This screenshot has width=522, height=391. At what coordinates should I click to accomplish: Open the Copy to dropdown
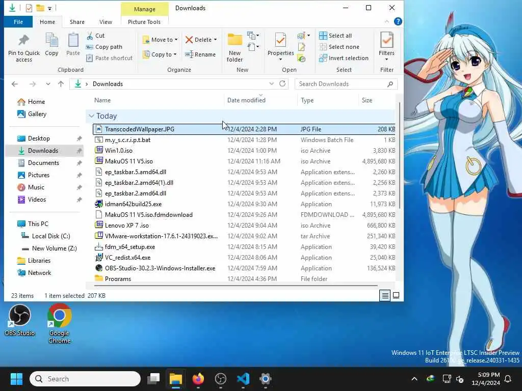pyautogui.click(x=160, y=54)
